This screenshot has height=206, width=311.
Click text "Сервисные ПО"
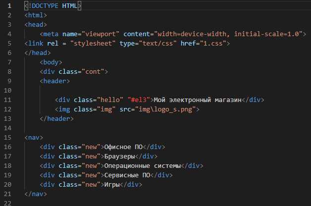point(127,175)
